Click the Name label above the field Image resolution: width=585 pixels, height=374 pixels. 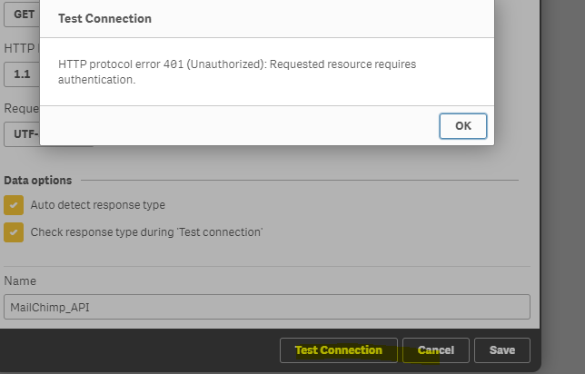[20, 281]
